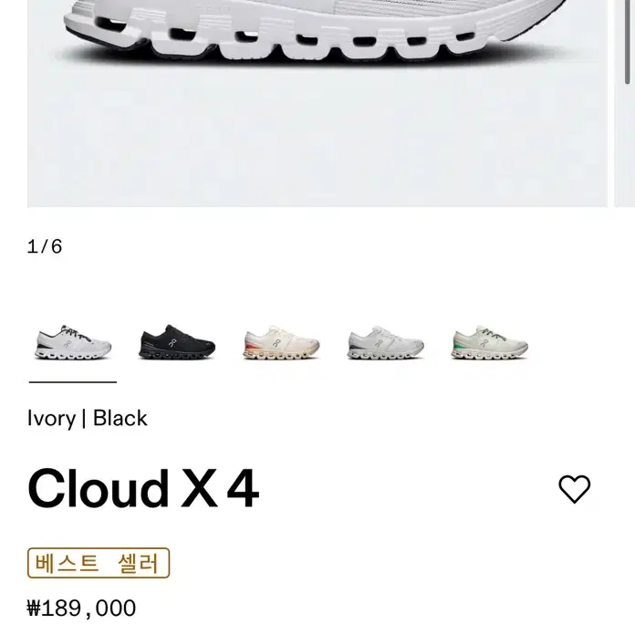Viewport: 635px width, 635px height.
Task: Tap the 베스트 셀러 badge
Action: point(99,563)
